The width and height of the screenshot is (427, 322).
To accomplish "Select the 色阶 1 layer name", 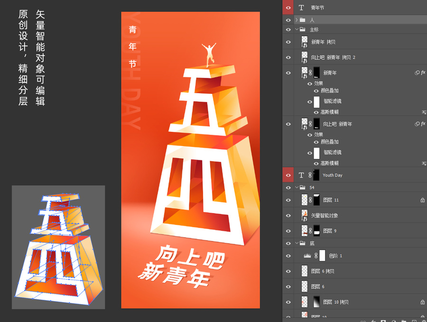I will pos(335,256).
